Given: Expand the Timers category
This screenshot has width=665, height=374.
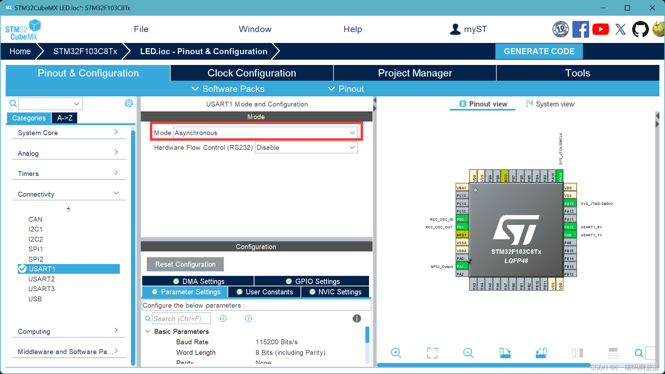Looking at the screenshot, I should (68, 173).
